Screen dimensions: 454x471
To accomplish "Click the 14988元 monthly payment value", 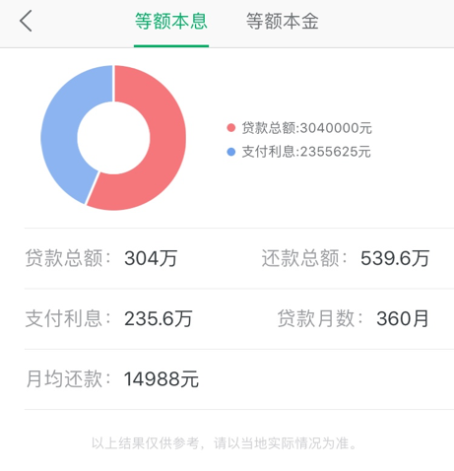I will [162, 379].
